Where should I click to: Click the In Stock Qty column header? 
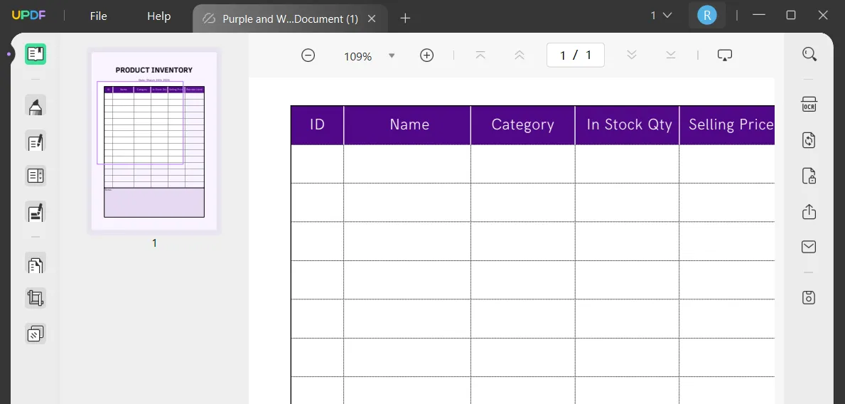pyautogui.click(x=629, y=125)
